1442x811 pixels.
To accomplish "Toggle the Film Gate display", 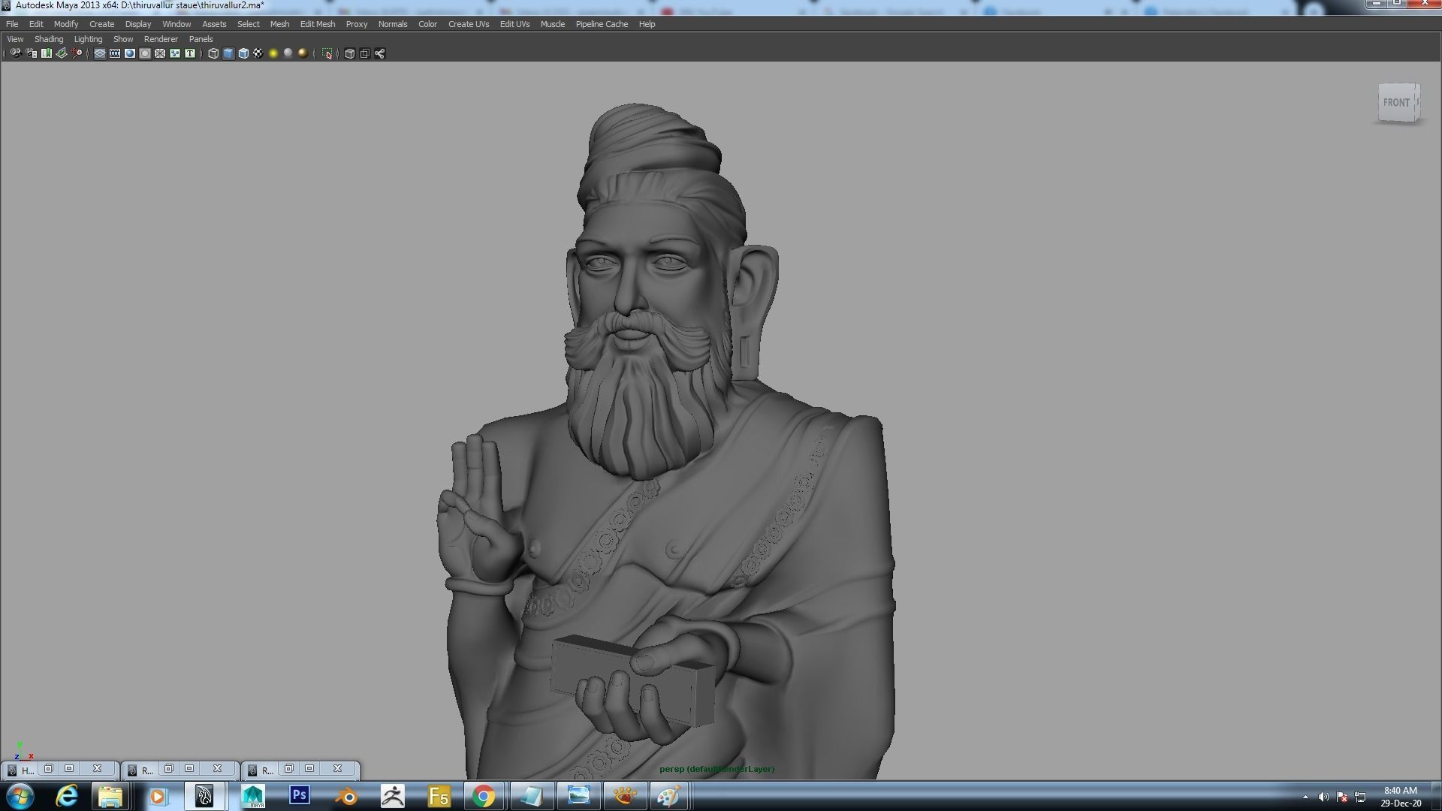I will click(115, 53).
